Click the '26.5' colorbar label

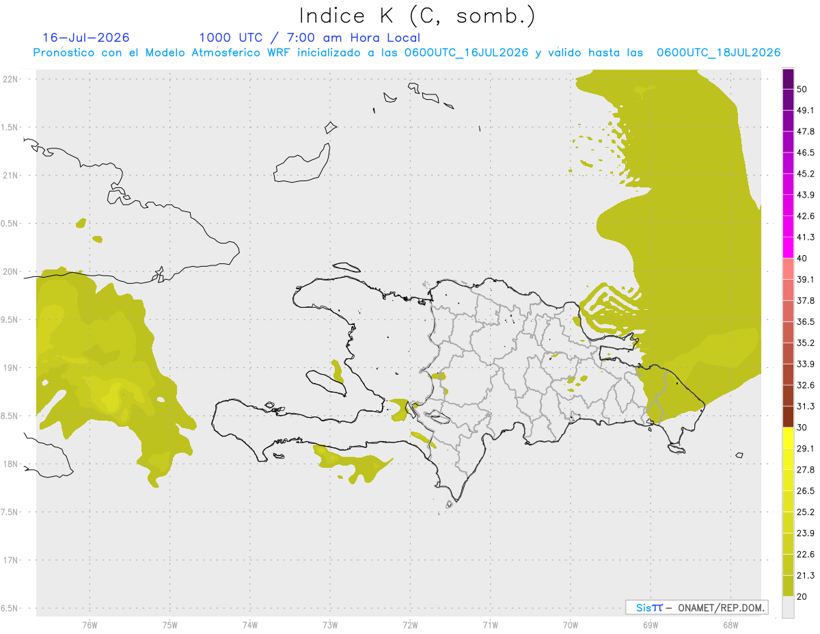pyautogui.click(x=806, y=491)
